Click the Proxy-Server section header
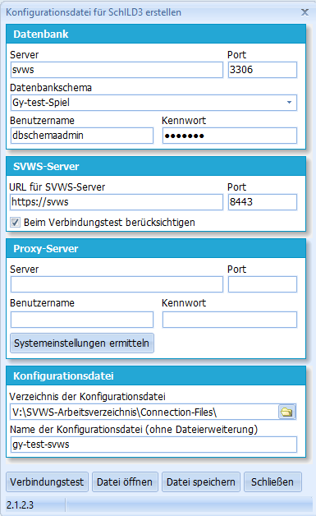The image size is (316, 516). click(x=156, y=248)
